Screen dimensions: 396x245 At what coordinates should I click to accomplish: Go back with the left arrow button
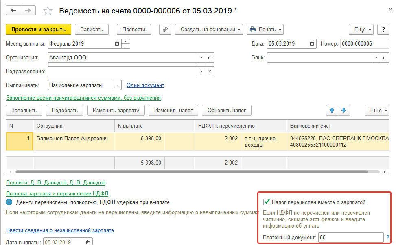13,10
